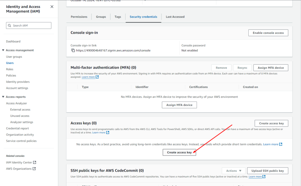Select Unused access under Access Analyzer
The image size is (301, 186).
pyautogui.click(x=20, y=116)
